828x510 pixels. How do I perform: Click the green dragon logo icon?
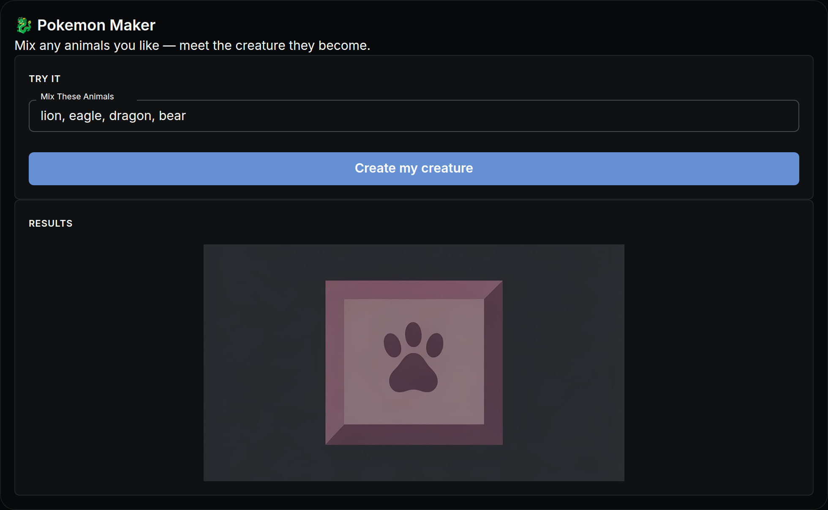24,25
